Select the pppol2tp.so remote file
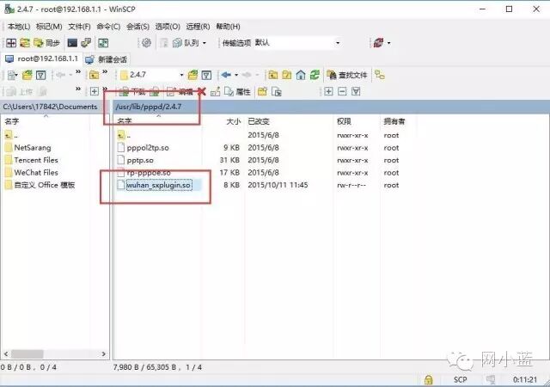Screen dimensions: 550x387 point(148,148)
